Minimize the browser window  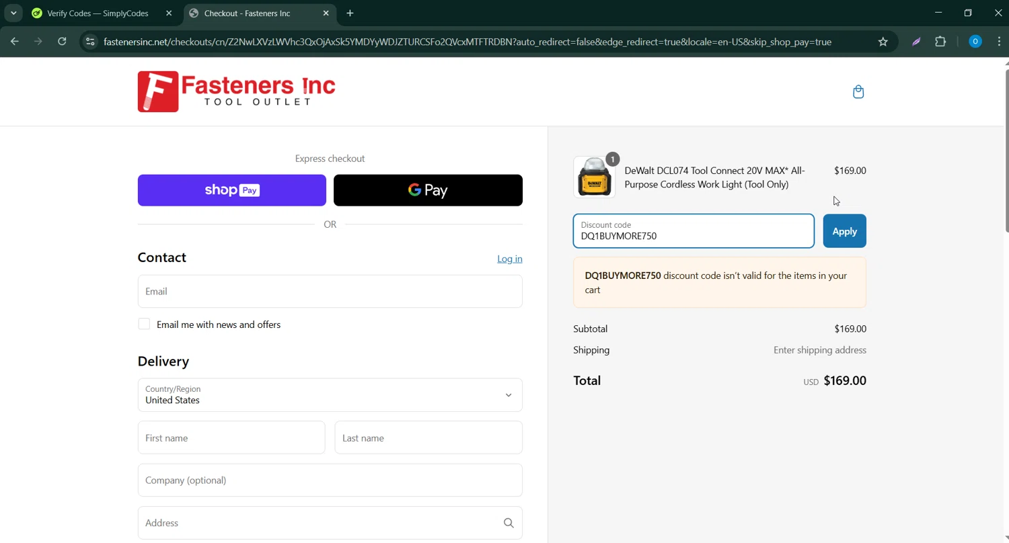tap(938, 13)
